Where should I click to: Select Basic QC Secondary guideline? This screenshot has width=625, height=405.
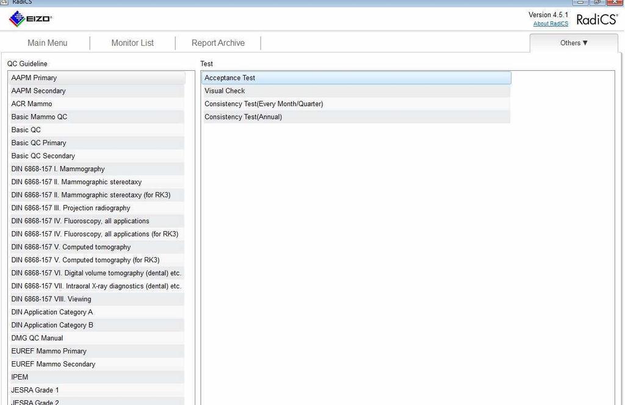(x=97, y=156)
